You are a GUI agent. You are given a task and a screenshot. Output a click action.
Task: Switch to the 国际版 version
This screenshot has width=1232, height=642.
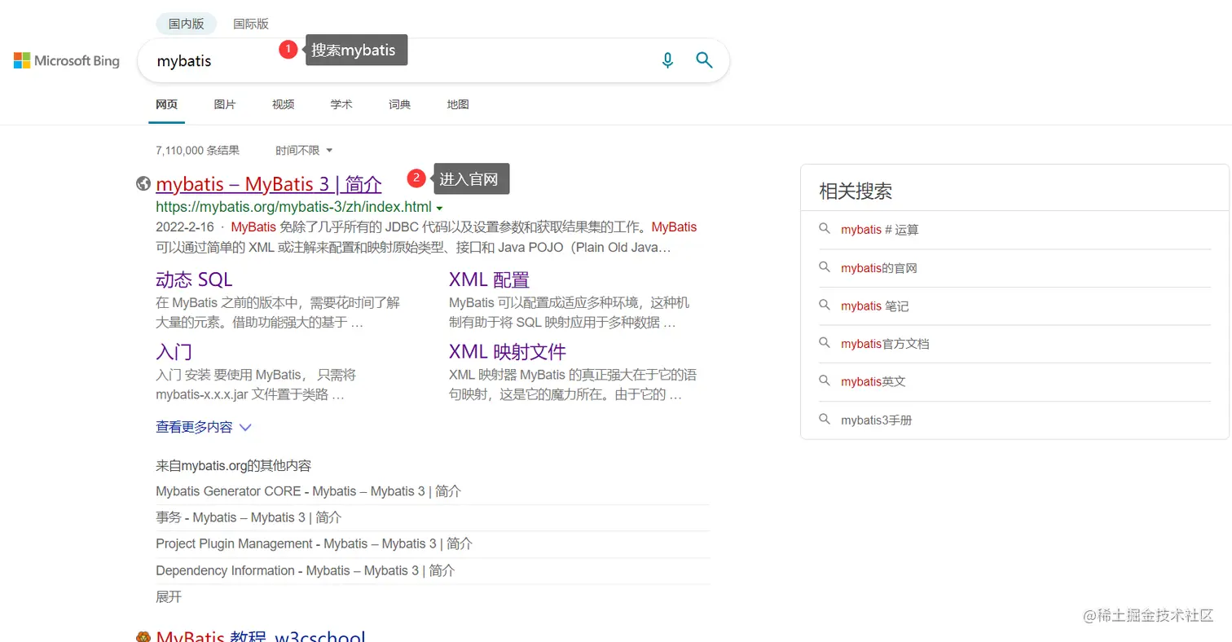click(x=250, y=24)
